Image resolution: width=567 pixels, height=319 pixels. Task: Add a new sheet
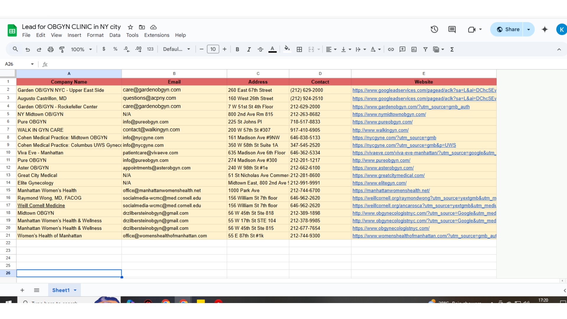click(x=22, y=290)
